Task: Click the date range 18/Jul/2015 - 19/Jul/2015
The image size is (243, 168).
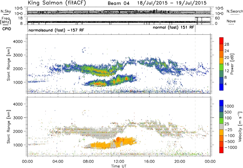Action: pyautogui.click(x=172, y=3)
